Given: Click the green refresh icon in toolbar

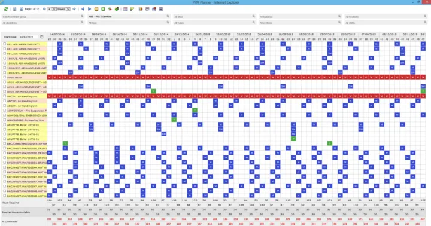Looking at the screenshot, I should click(x=6, y=9).
